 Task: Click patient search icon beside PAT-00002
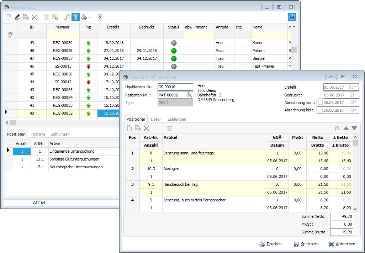[189, 95]
